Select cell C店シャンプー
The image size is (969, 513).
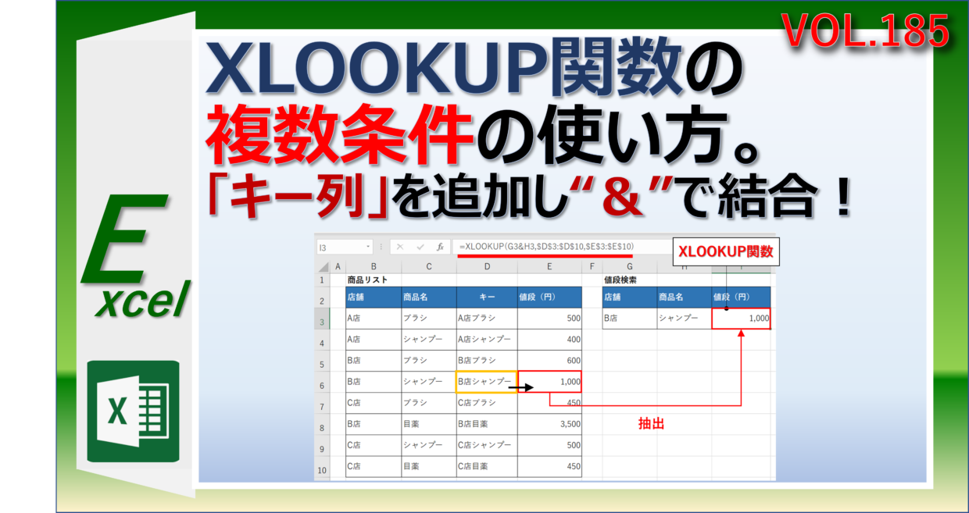pos(487,445)
